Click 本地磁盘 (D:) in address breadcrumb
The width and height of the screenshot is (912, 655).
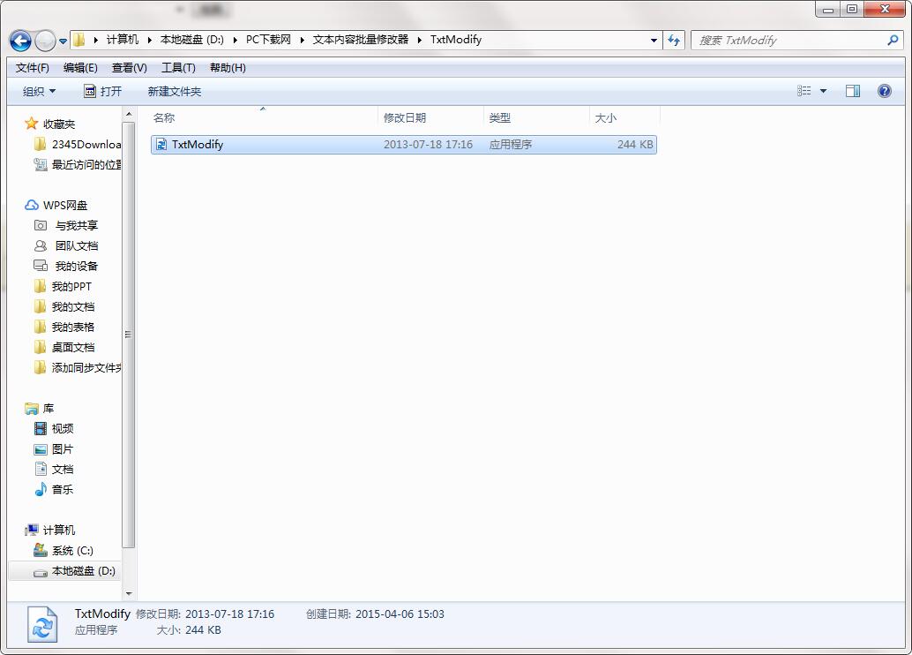pos(192,40)
